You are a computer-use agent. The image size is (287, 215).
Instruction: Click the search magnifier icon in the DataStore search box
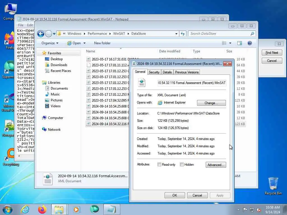point(252,34)
